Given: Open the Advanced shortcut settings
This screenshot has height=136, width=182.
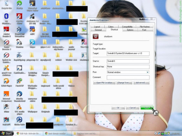Looking at the screenshot, I should [x=141, y=83].
